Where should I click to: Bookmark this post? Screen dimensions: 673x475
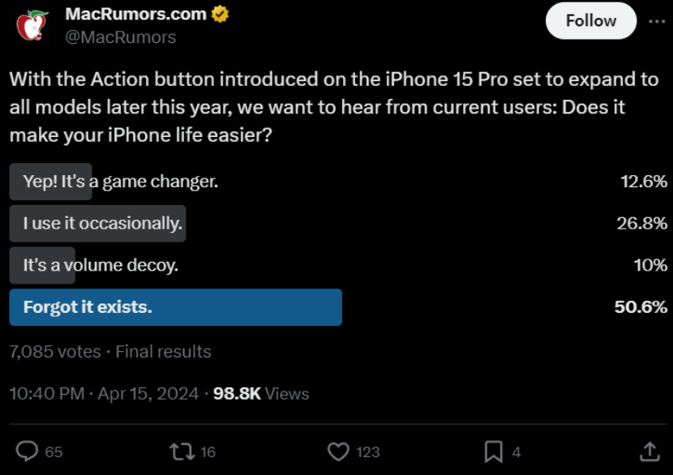[493, 451]
